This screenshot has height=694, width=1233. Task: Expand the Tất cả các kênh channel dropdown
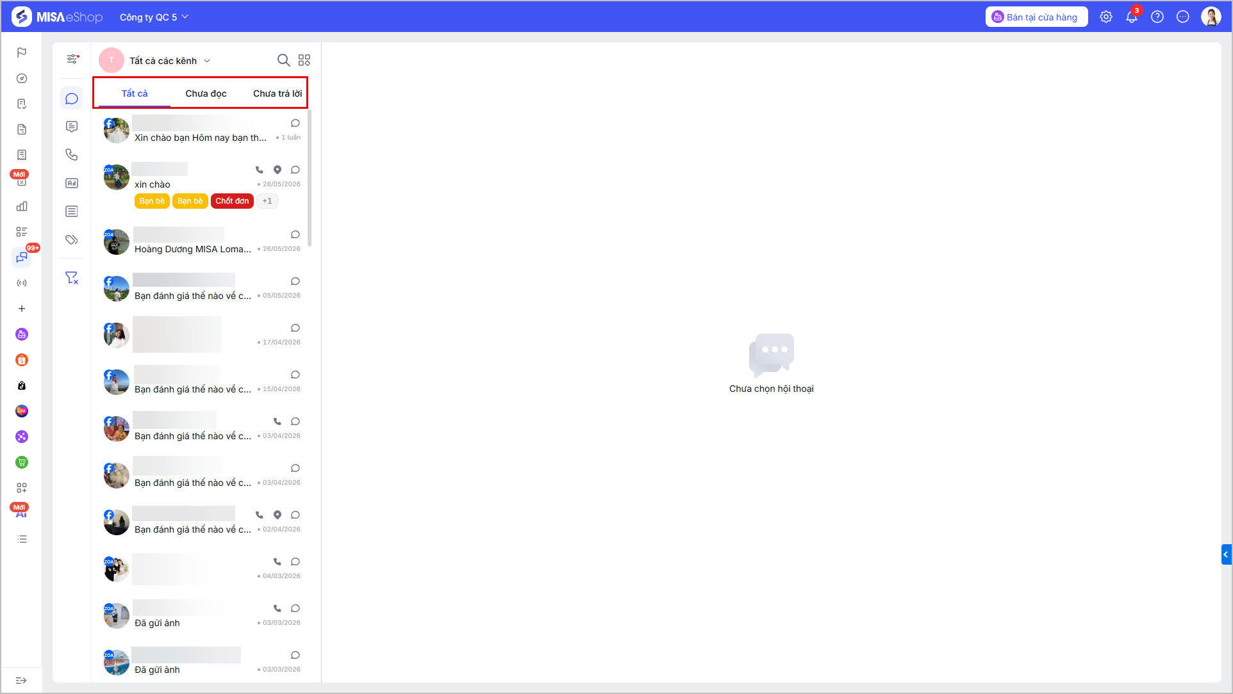(170, 61)
